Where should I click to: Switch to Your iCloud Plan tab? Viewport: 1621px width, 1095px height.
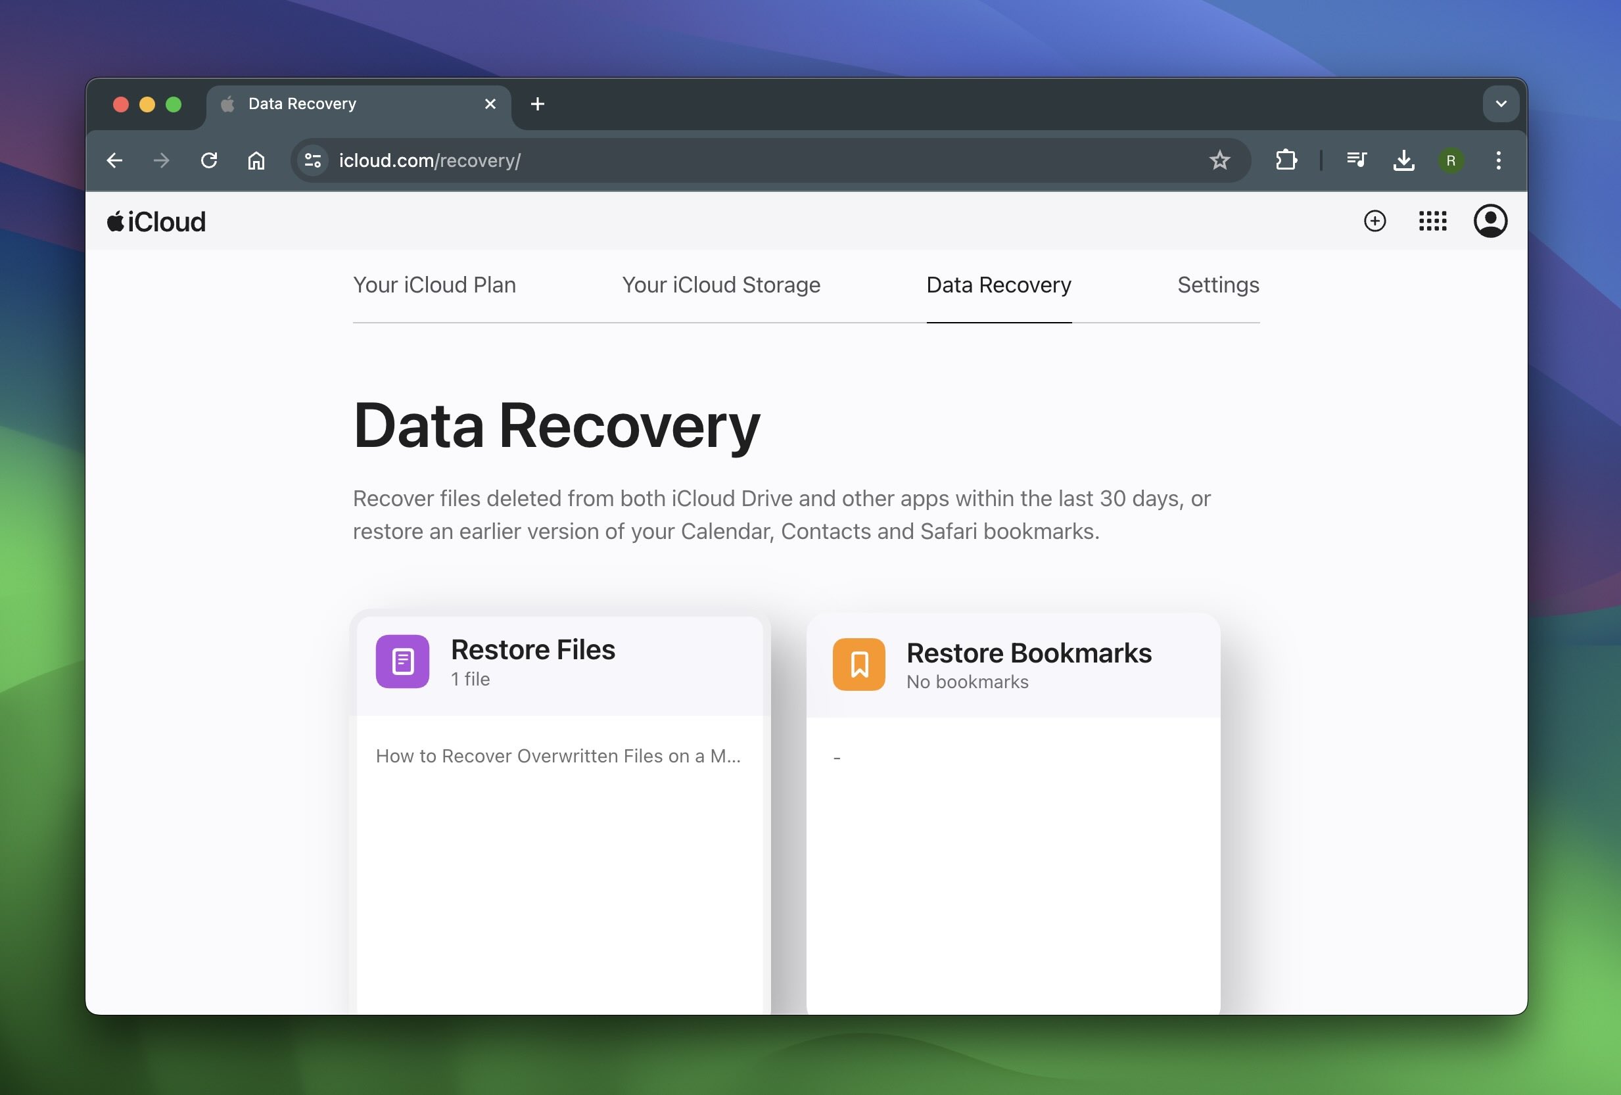[435, 285]
